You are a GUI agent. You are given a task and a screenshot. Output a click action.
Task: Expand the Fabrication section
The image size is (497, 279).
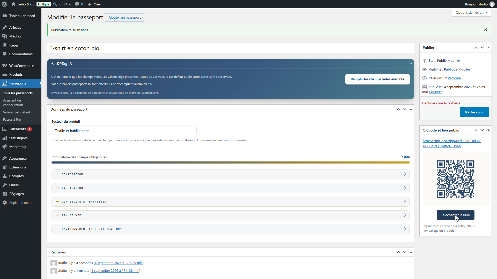click(x=230, y=188)
